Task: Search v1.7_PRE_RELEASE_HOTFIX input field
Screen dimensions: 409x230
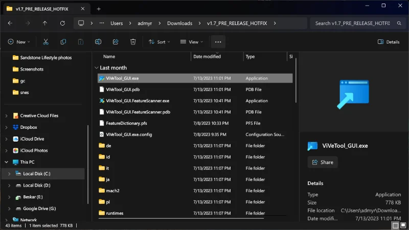Action: [x=352, y=23]
